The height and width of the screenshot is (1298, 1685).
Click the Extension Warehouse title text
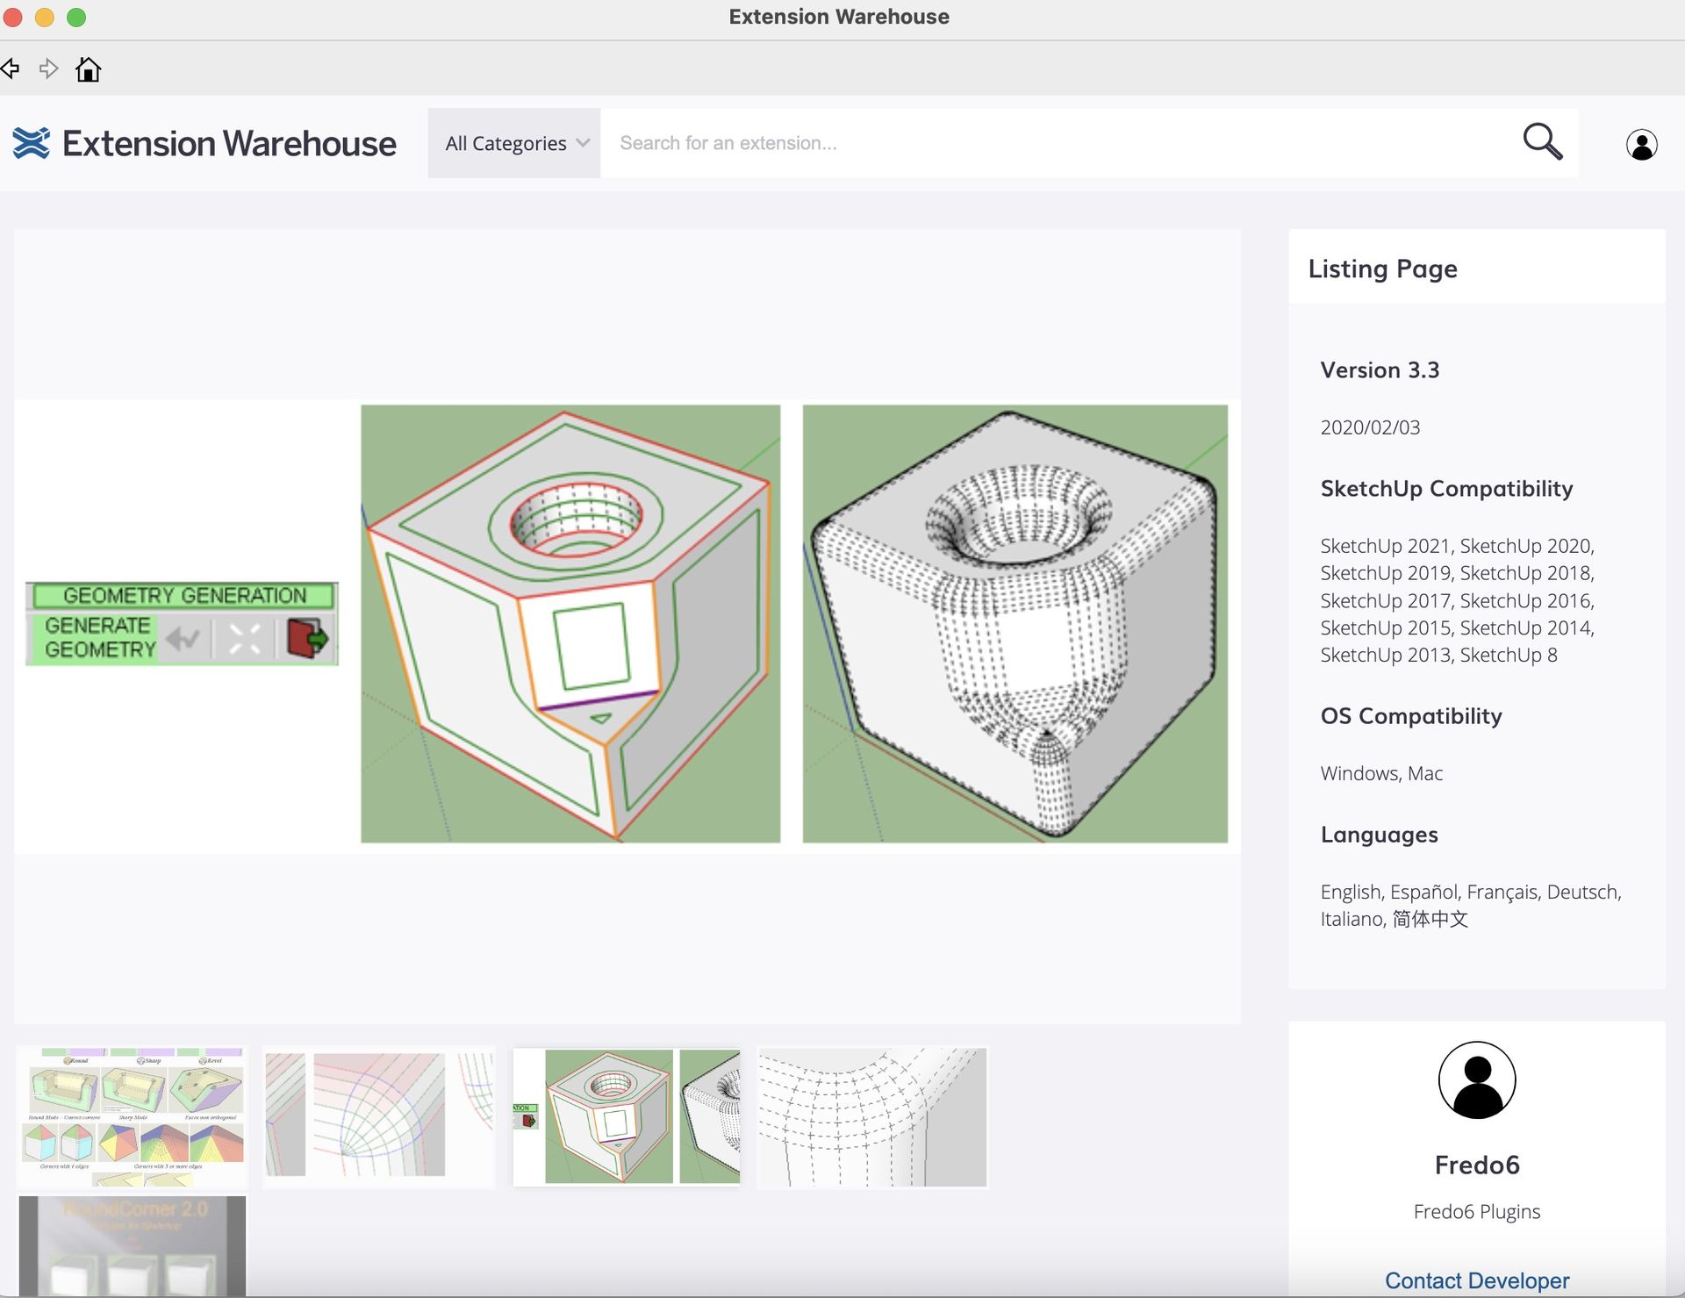click(229, 143)
